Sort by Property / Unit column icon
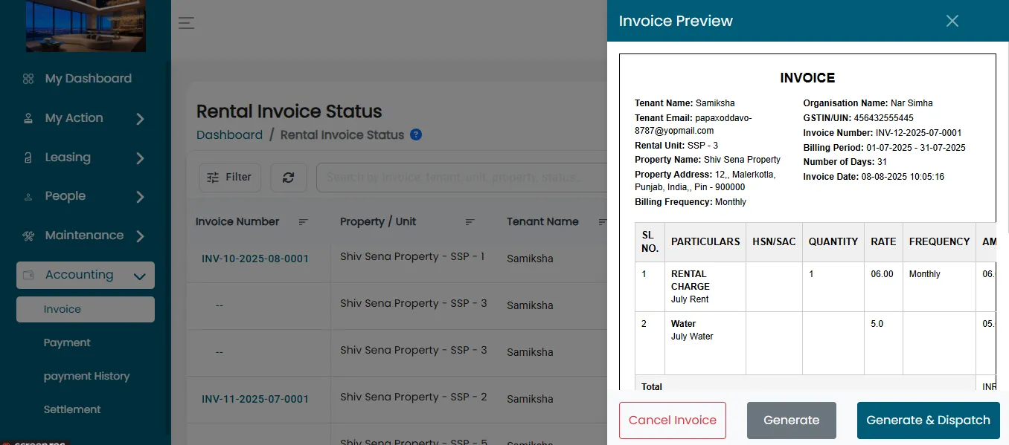1009x445 pixels. click(x=470, y=222)
